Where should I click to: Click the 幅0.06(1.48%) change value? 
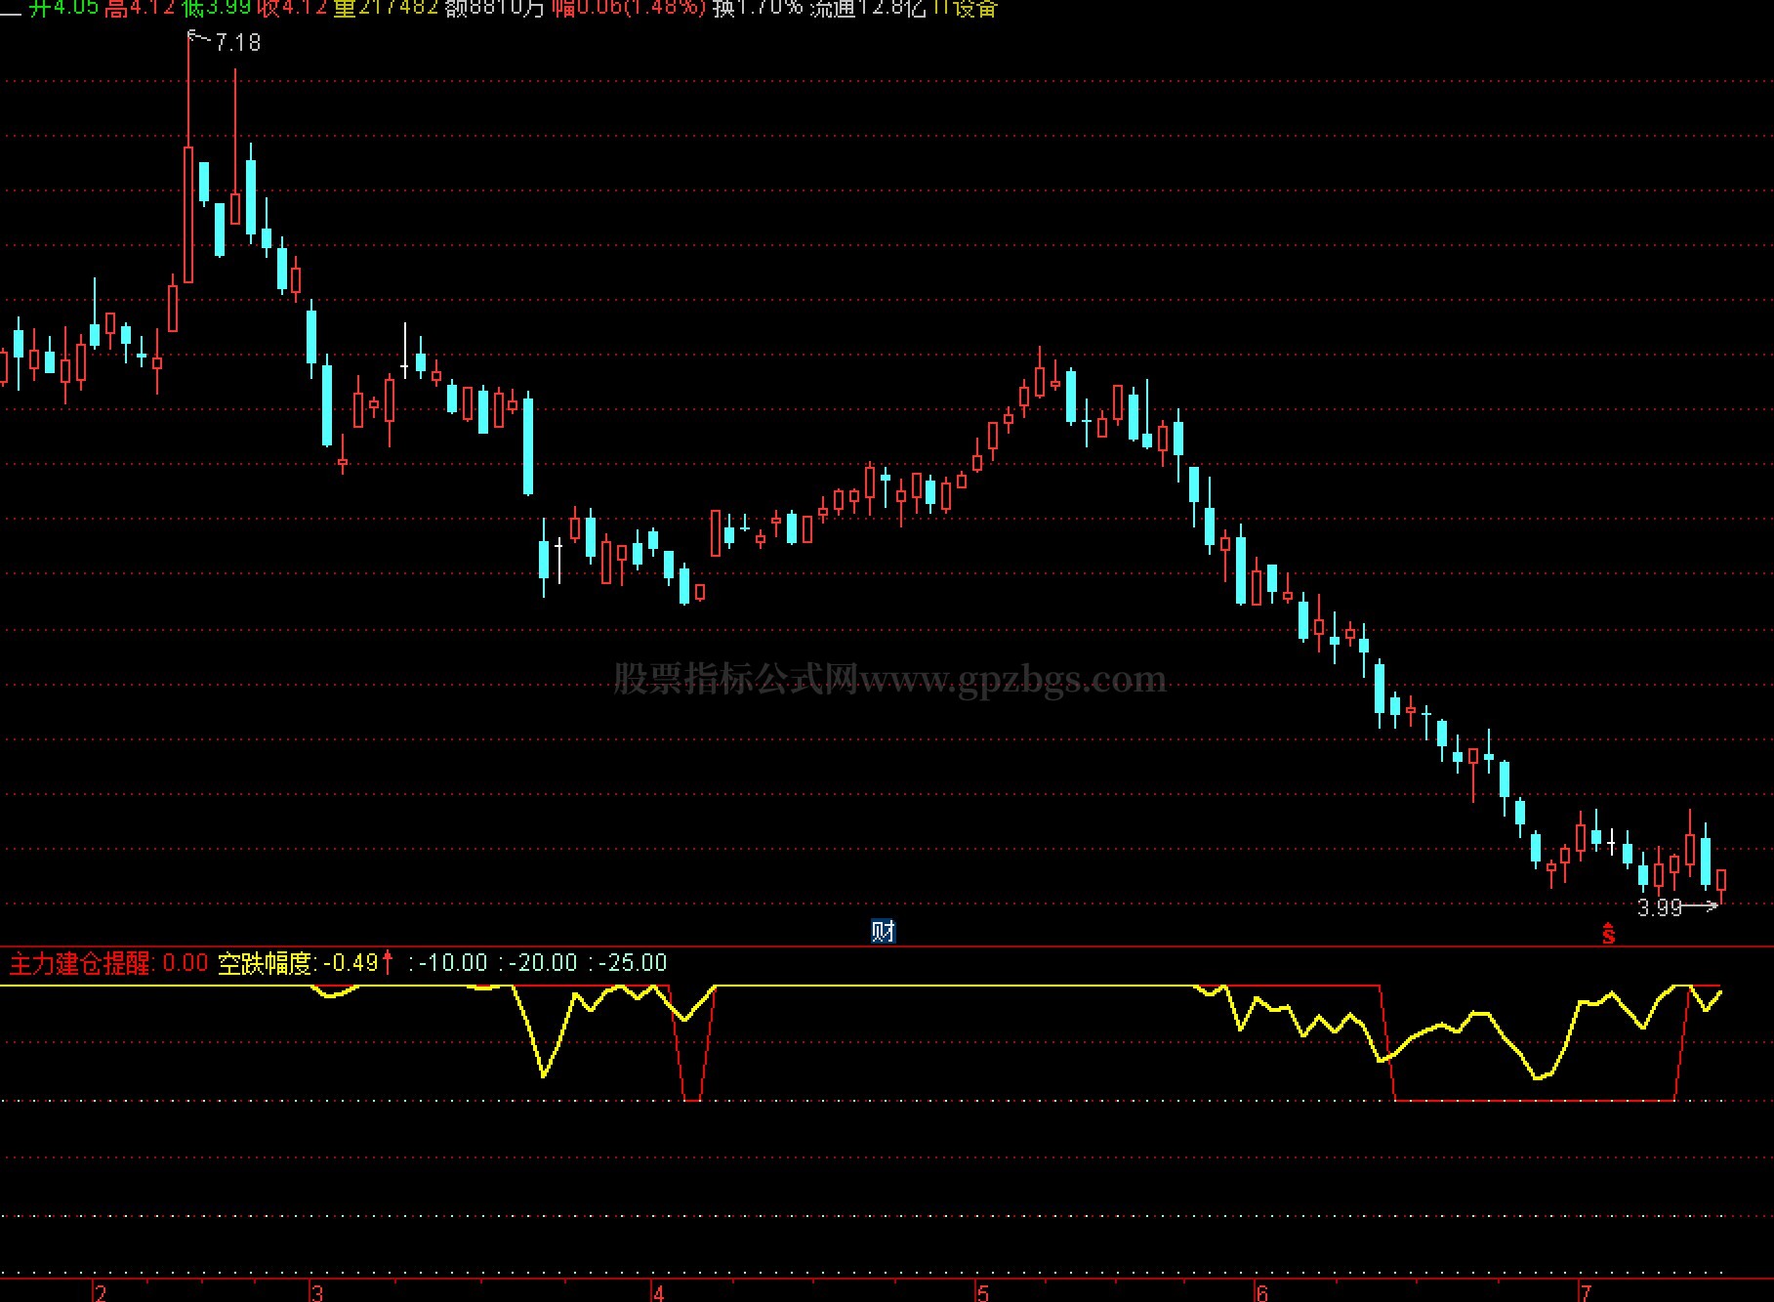click(x=629, y=8)
